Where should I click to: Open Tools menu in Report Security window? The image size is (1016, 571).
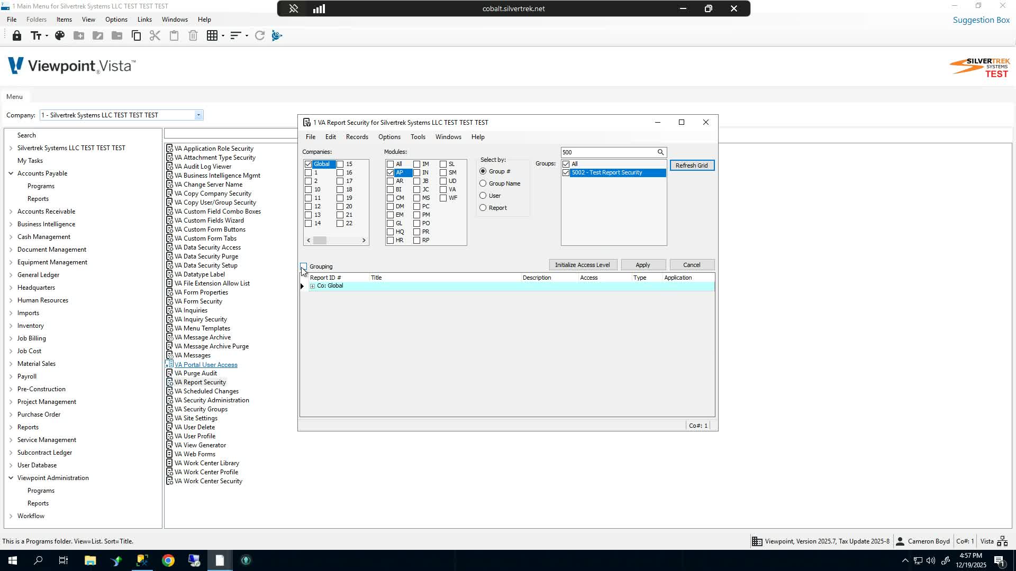coord(418,137)
